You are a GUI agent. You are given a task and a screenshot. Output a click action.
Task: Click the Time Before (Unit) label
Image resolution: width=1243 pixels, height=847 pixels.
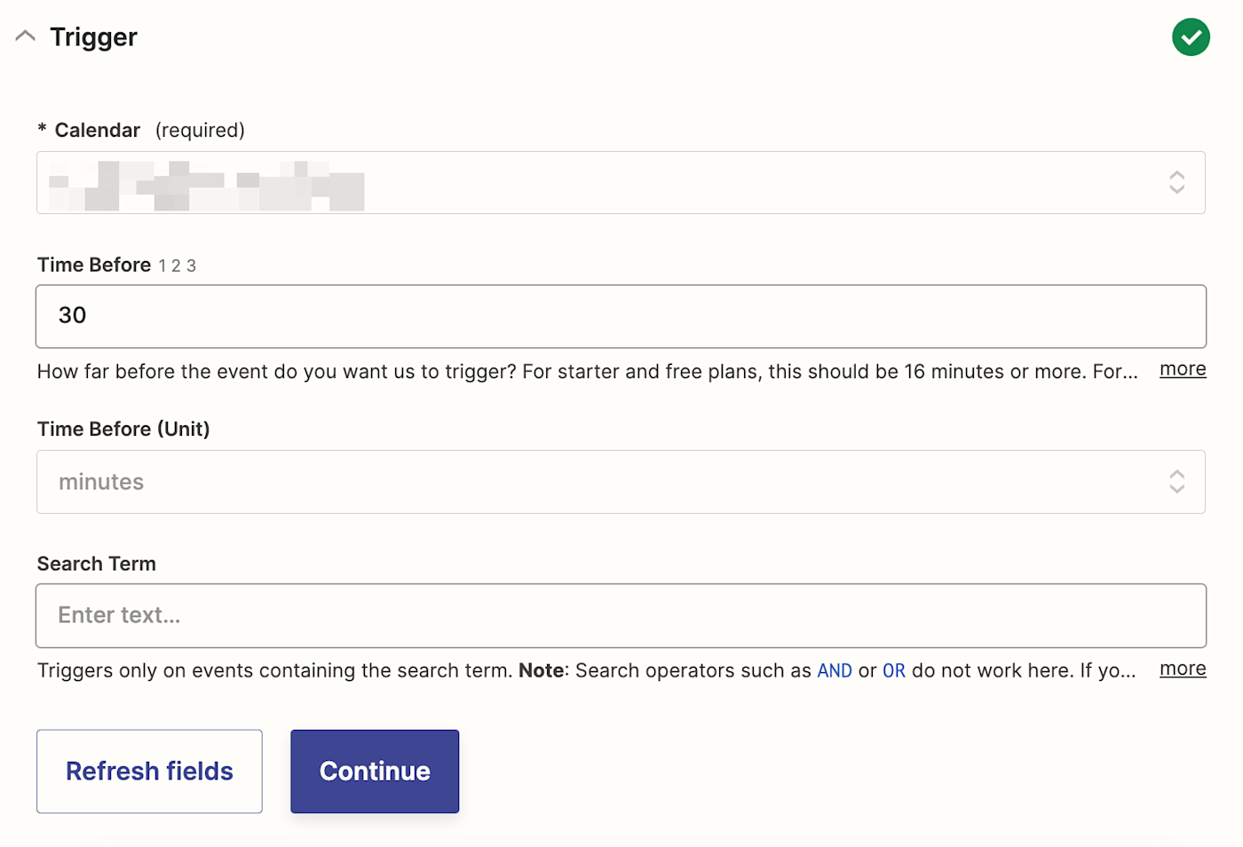123,429
